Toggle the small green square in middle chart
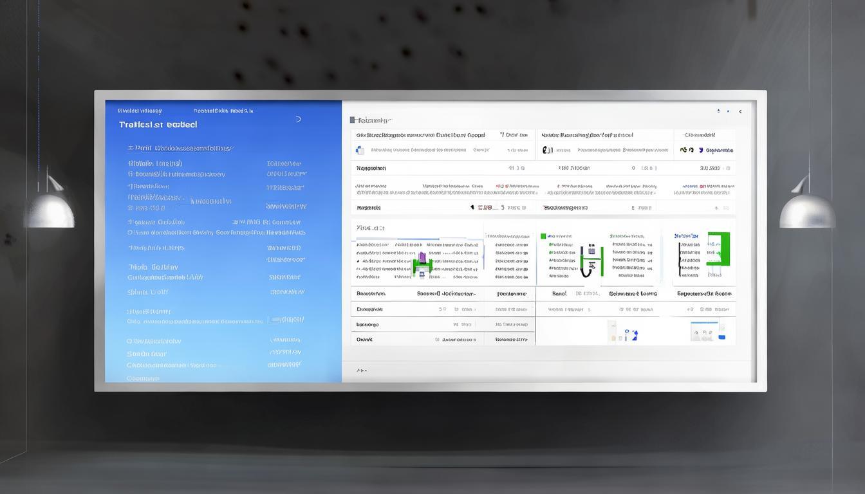The width and height of the screenshot is (865, 494). coord(543,236)
